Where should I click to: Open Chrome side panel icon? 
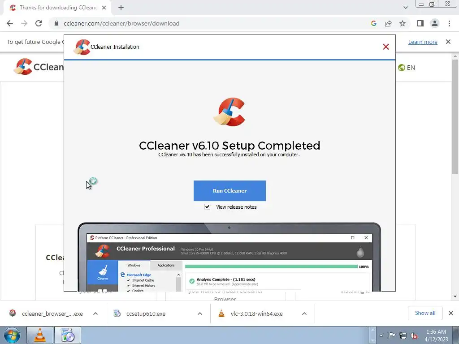[x=420, y=23]
